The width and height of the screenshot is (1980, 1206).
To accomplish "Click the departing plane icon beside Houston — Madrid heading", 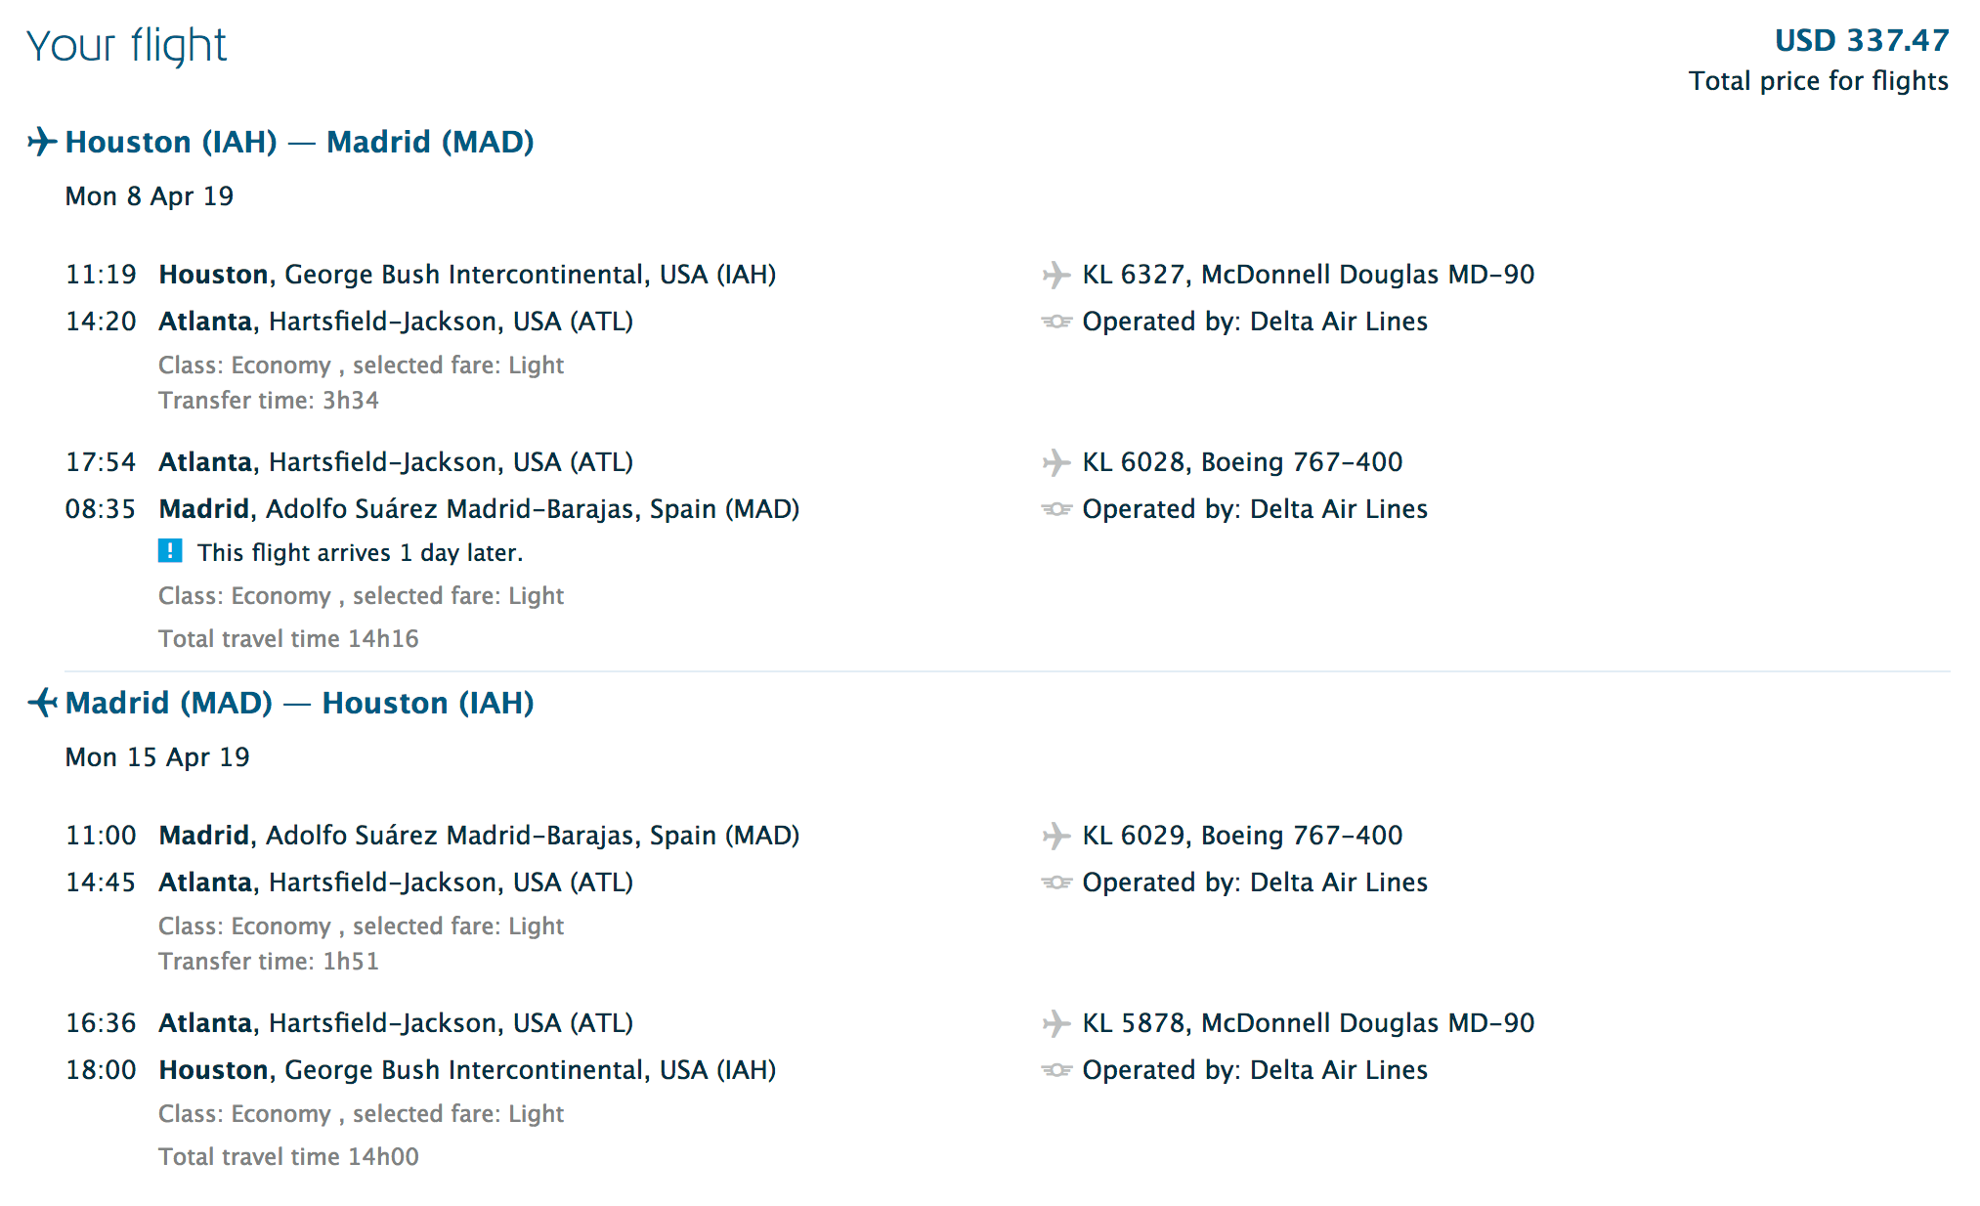I will (x=41, y=142).
